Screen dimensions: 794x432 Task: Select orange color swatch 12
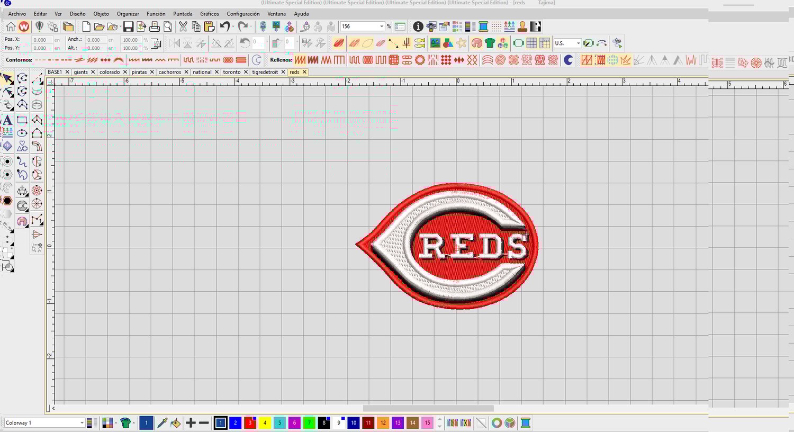click(383, 423)
